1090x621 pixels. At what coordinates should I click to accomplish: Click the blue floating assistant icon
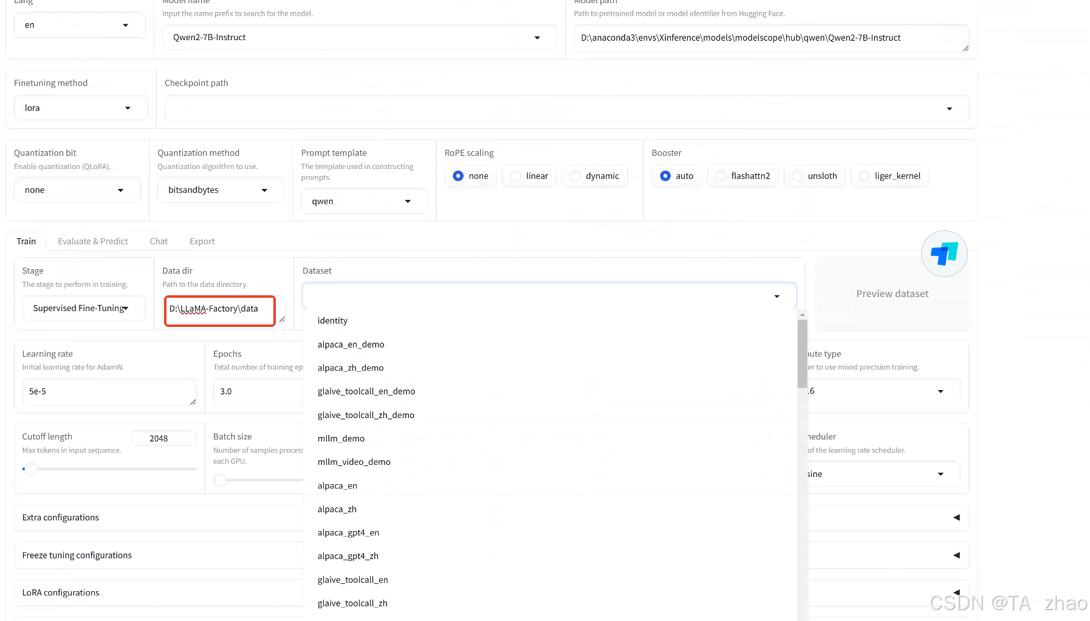[944, 253]
